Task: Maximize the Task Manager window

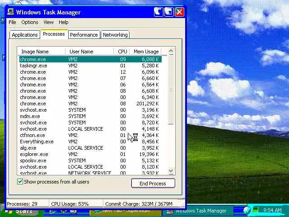Action: point(169,12)
